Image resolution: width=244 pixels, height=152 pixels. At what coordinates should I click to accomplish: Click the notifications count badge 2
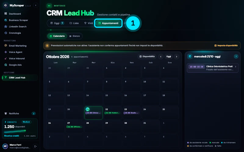pyautogui.click(x=34, y=113)
